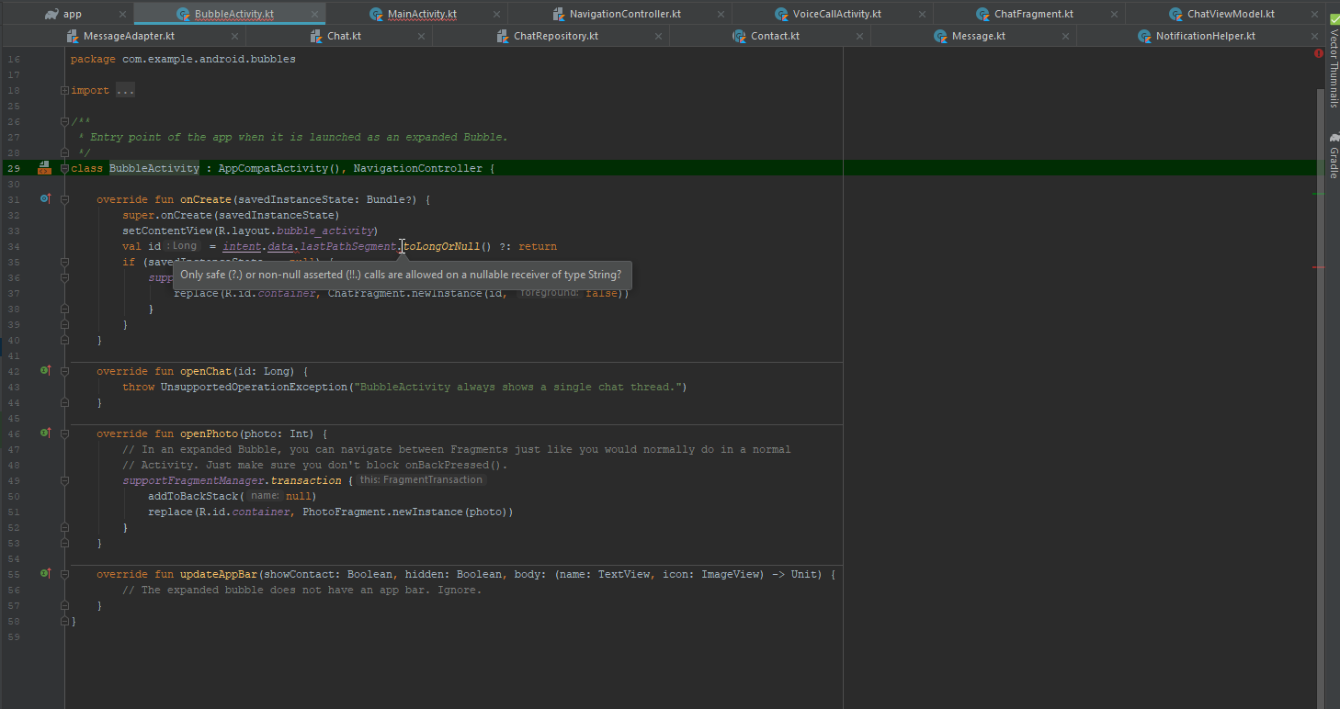Image resolution: width=1340 pixels, height=709 pixels.
Task: Click PhotoFragment on line 51
Action: pyautogui.click(x=345, y=512)
